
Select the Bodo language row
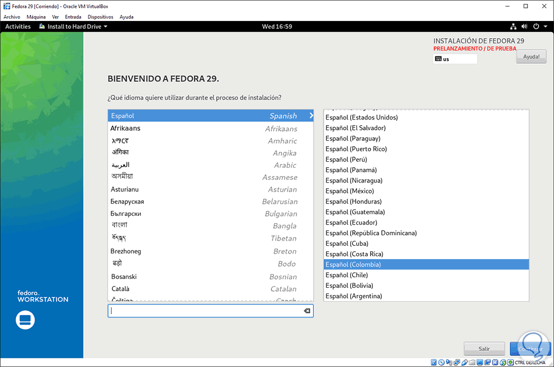click(x=211, y=263)
